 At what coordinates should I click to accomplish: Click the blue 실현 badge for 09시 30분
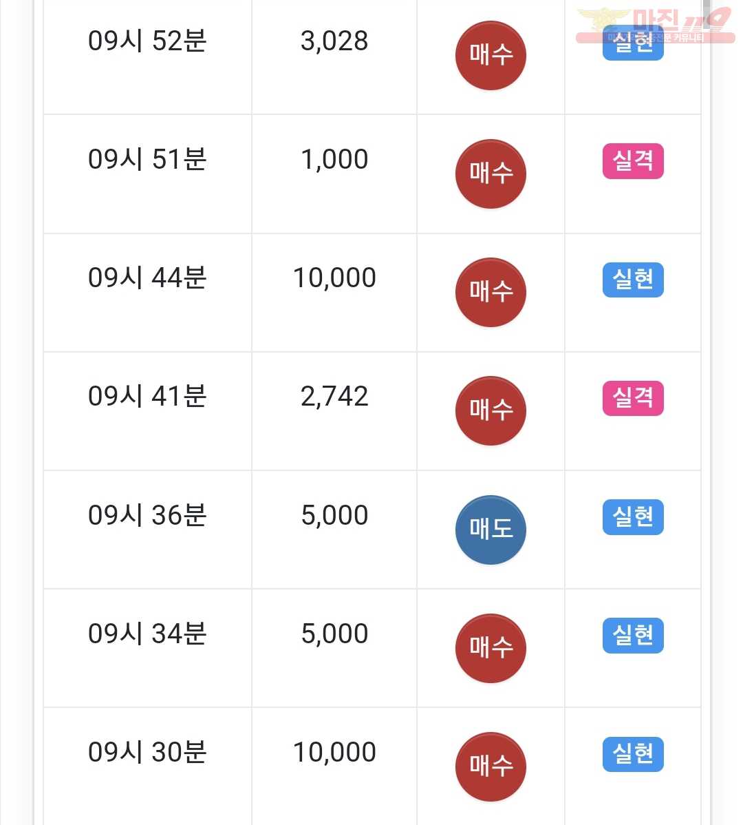point(633,753)
